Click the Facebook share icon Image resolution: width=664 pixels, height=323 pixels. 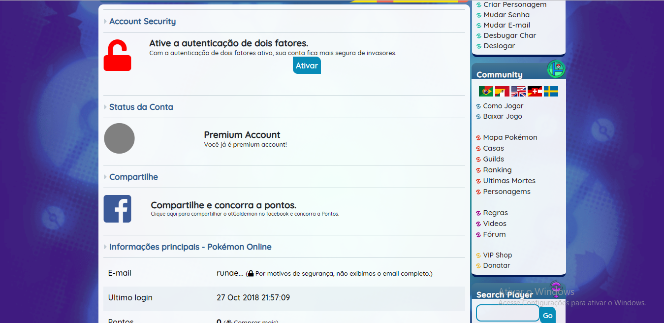[117, 209]
